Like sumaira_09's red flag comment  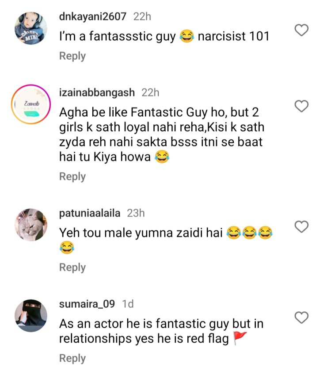point(301,318)
